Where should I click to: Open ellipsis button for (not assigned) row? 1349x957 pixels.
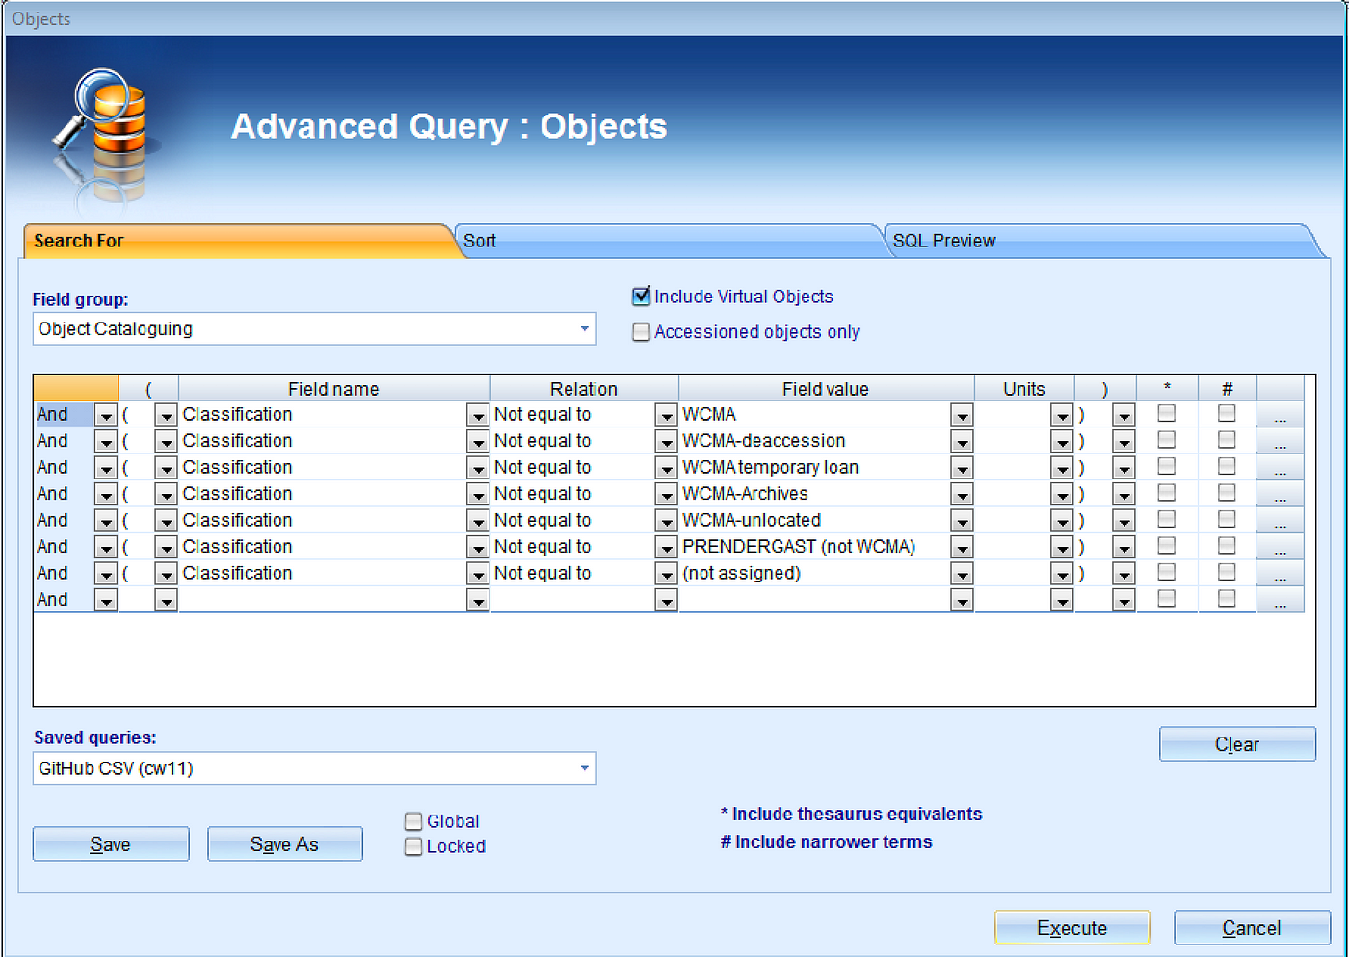[x=1281, y=574]
